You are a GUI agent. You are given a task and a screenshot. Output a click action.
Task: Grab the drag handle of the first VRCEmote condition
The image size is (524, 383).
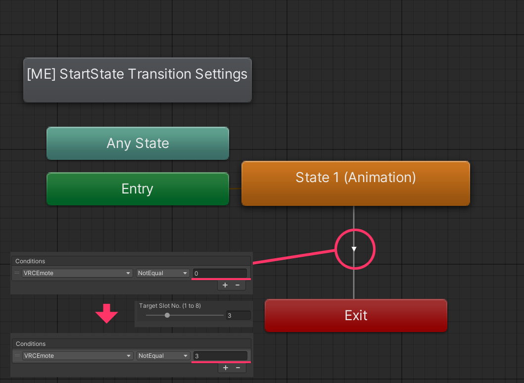[x=17, y=273]
